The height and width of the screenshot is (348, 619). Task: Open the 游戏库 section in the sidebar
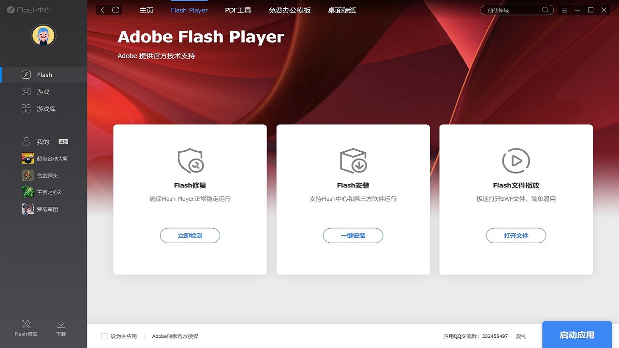(44, 108)
